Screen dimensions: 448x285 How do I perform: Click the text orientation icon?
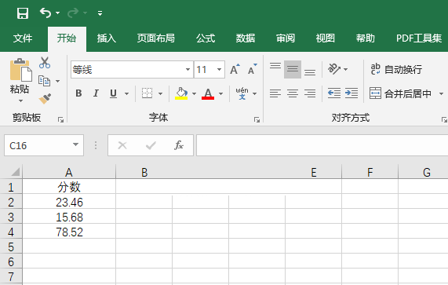coord(333,69)
